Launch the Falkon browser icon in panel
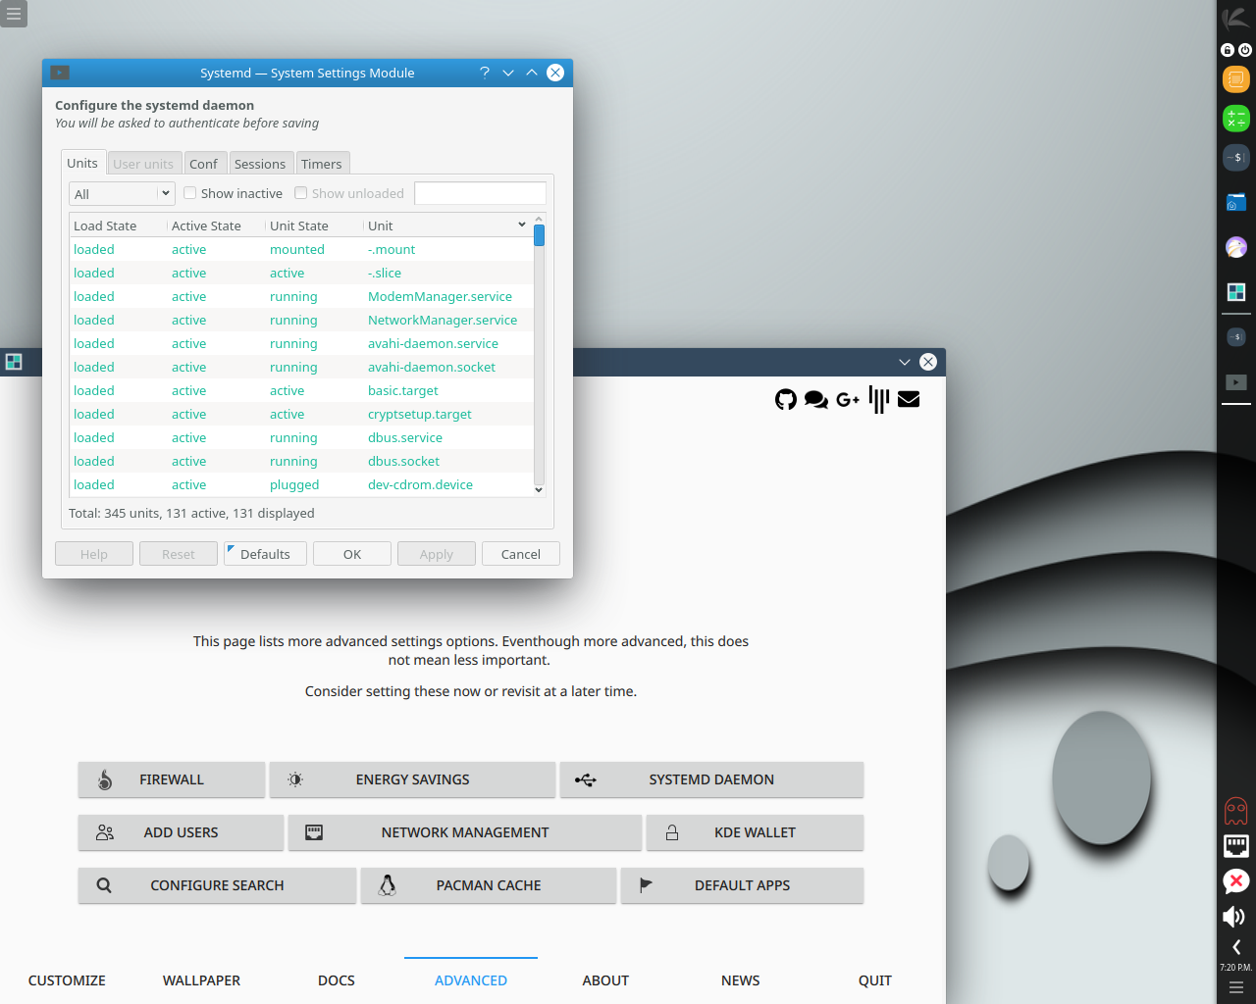Viewport: 1256px width, 1004px height. click(x=1236, y=247)
